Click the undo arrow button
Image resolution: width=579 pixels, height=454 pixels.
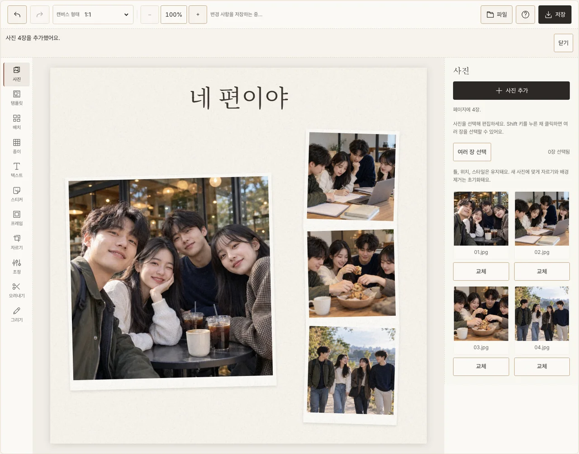click(17, 14)
